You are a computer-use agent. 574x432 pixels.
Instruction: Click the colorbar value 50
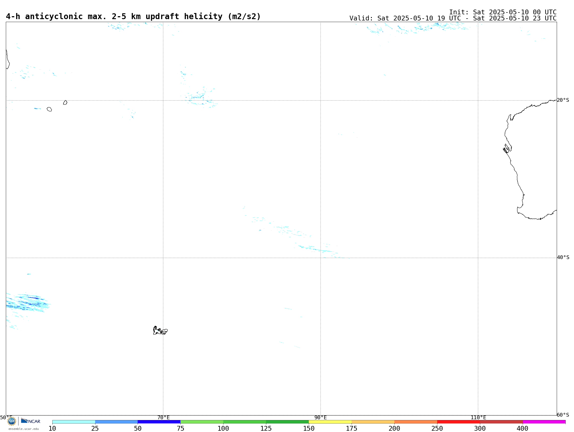138,429
